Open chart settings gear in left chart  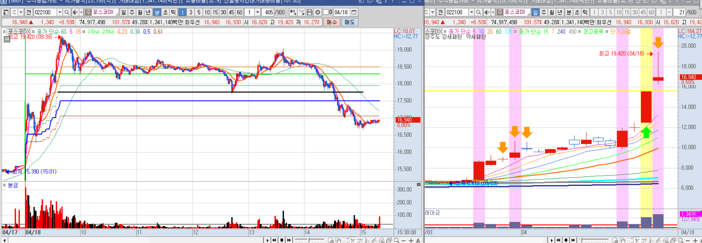318,12
